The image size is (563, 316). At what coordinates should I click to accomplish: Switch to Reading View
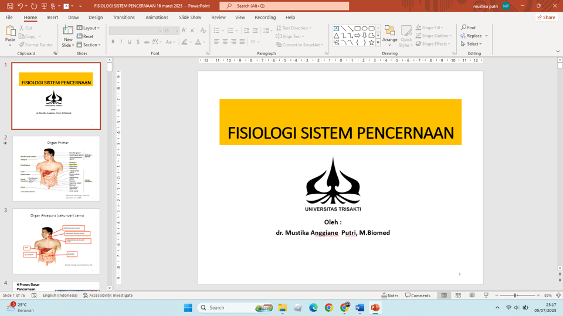472,295
